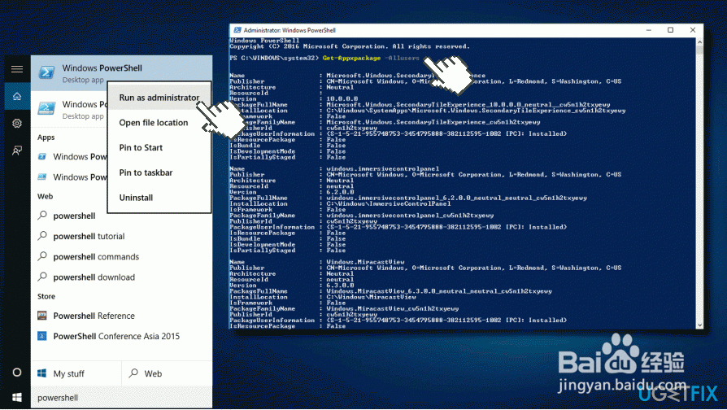
Task: Click the Cortana circle icon
Action: [x=17, y=373]
